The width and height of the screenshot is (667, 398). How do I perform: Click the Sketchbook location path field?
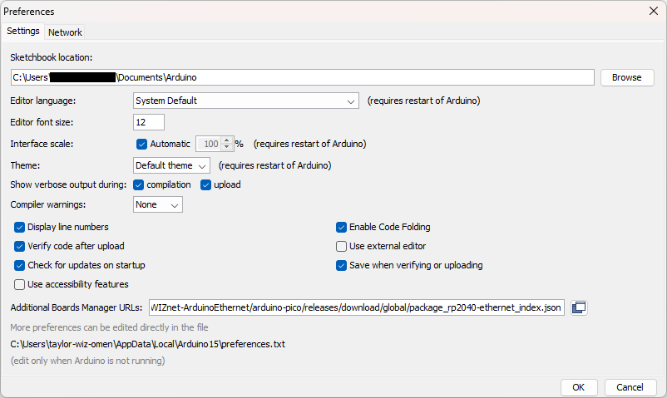pos(303,77)
